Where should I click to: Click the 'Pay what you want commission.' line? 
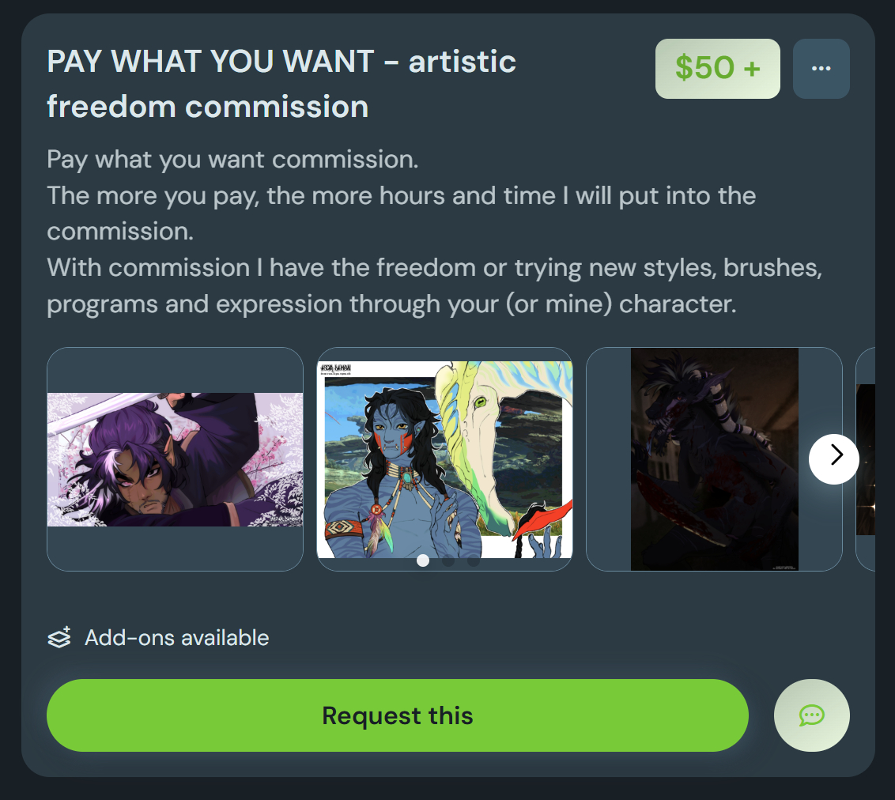point(233,159)
